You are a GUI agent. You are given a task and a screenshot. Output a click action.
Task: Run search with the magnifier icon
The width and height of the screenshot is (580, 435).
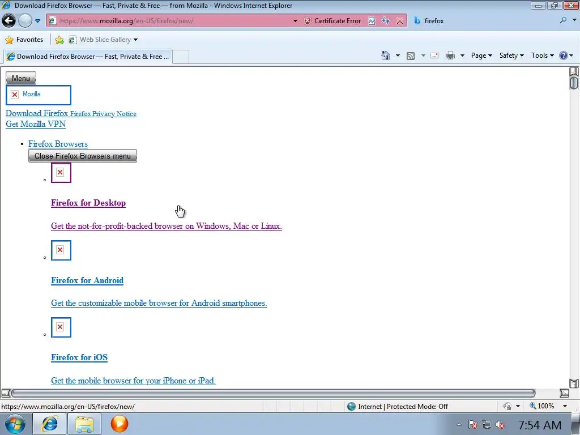(x=563, y=20)
